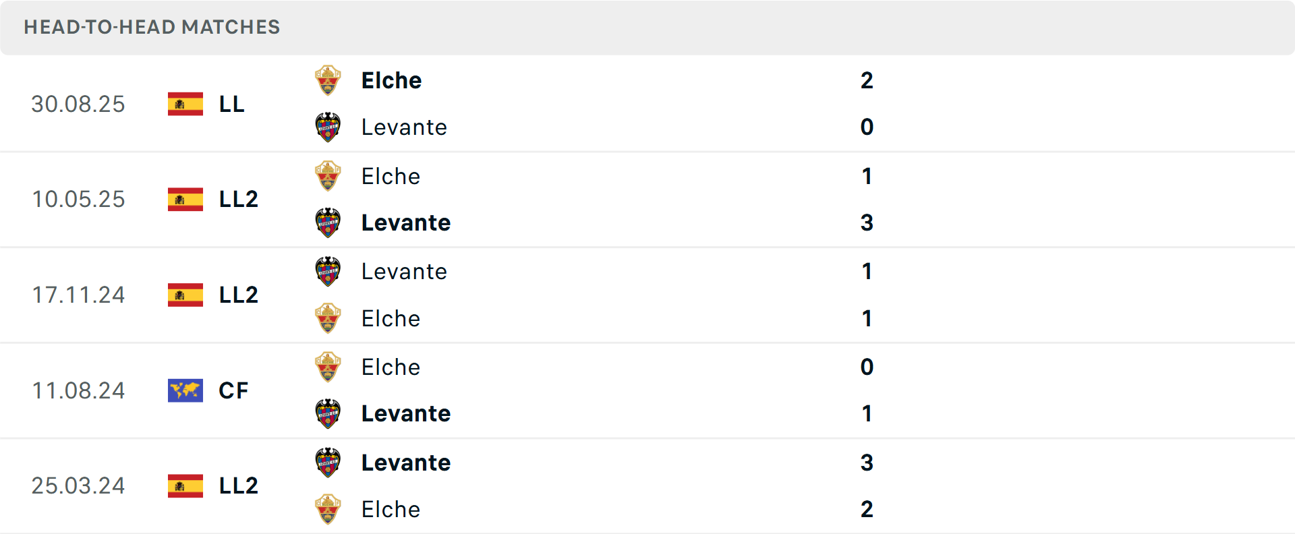Click the Head-to-Head Matches header
1295x534 pixels.
152,27
